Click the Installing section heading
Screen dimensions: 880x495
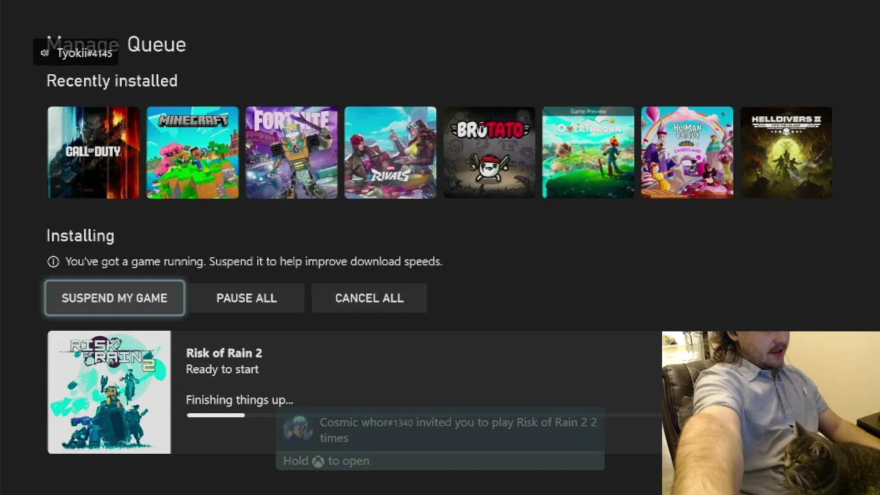coord(80,236)
